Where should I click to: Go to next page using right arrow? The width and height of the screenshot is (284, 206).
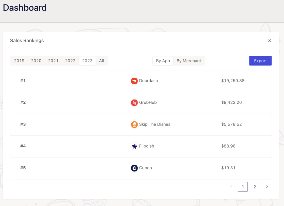[x=267, y=187]
